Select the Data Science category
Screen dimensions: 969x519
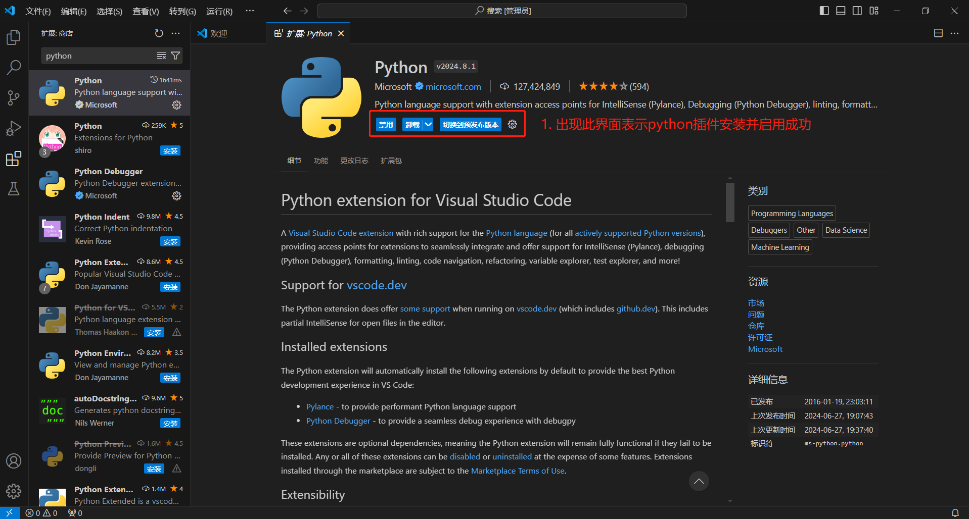[846, 230]
